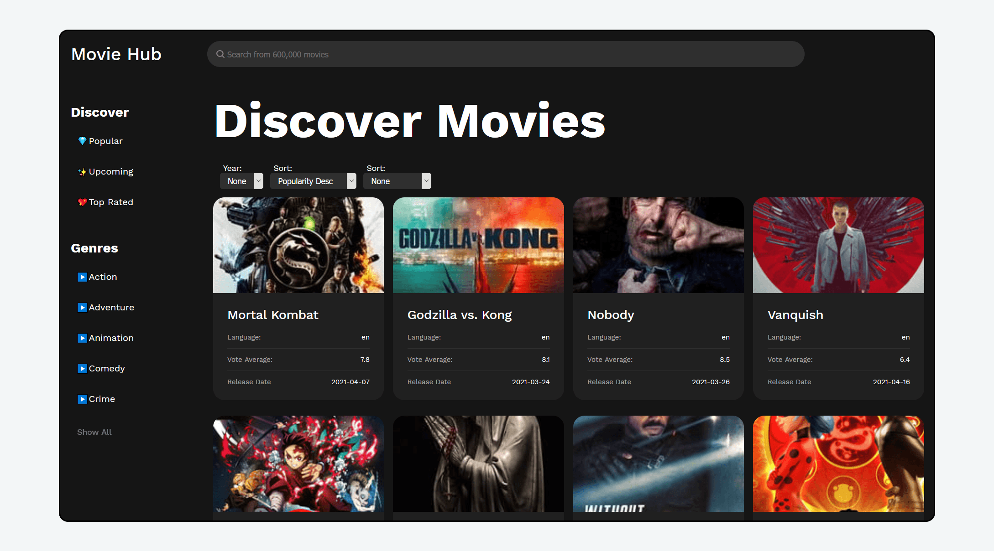Click the play icon beside Crime

tap(82, 399)
